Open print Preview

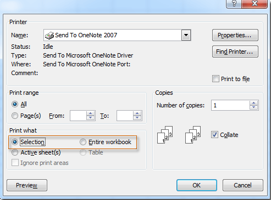pos(27,185)
